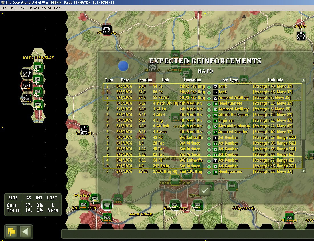Click the 'Icon Type' column header
Image resolution: width=314 pixels, height=241 pixels.
coord(230,80)
